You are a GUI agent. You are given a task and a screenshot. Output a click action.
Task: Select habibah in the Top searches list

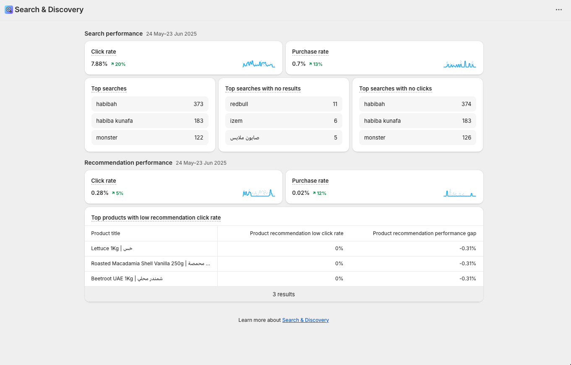click(x=150, y=104)
